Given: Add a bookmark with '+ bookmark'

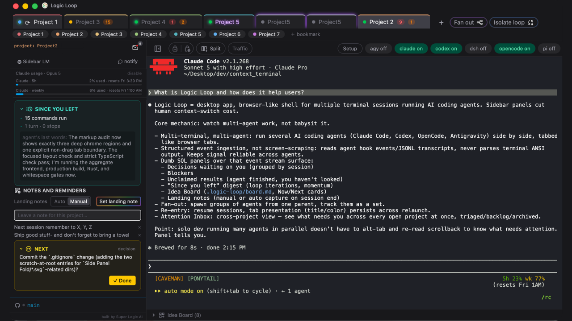Looking at the screenshot, I should pyautogui.click(x=306, y=34).
